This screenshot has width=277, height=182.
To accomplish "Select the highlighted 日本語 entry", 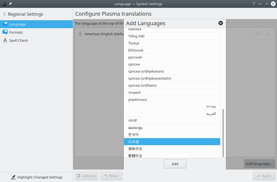I will pyautogui.click(x=172, y=142).
